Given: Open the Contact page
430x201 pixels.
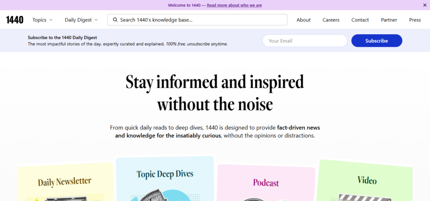Looking at the screenshot, I should point(360,20).
